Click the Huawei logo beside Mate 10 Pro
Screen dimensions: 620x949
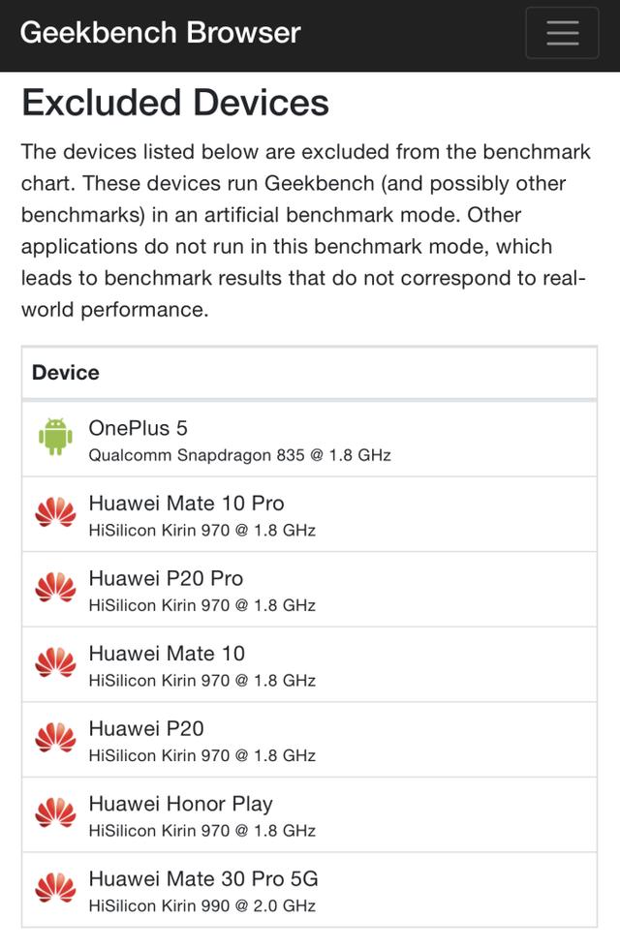55,512
